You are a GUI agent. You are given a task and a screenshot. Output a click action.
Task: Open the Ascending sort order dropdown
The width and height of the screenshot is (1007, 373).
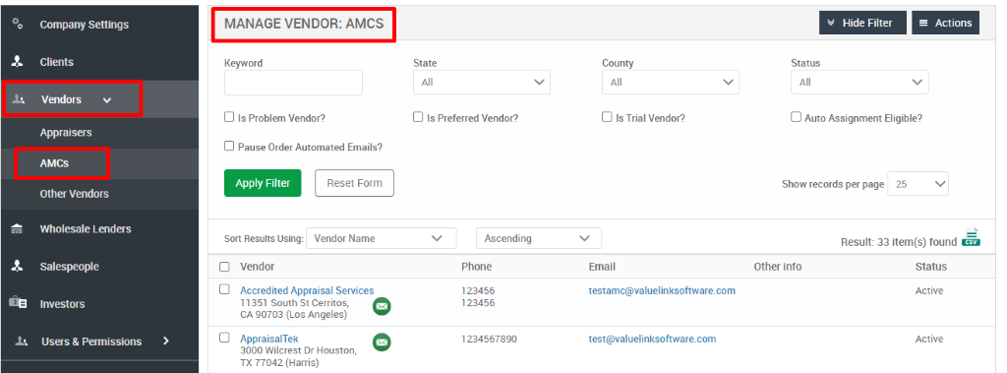(x=539, y=238)
